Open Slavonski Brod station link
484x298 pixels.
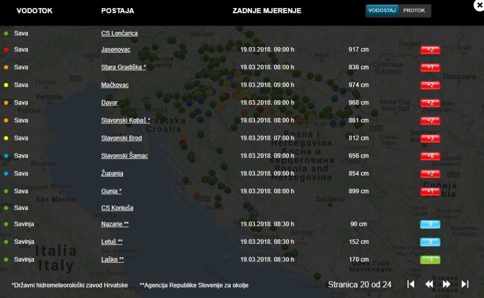[x=121, y=138]
